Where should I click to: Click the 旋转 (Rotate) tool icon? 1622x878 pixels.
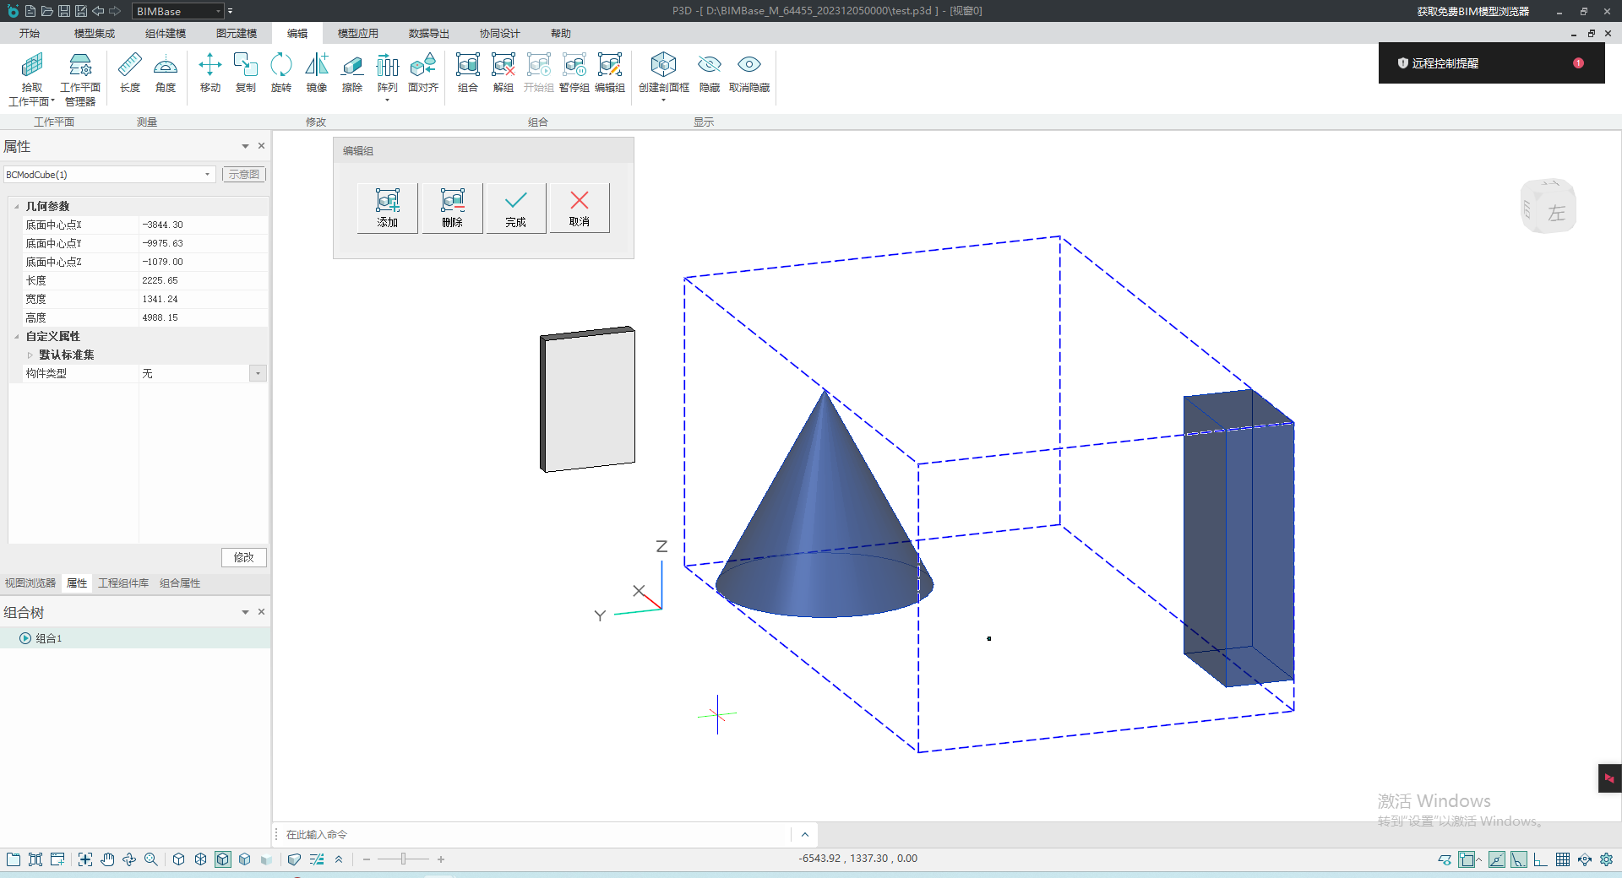(280, 73)
